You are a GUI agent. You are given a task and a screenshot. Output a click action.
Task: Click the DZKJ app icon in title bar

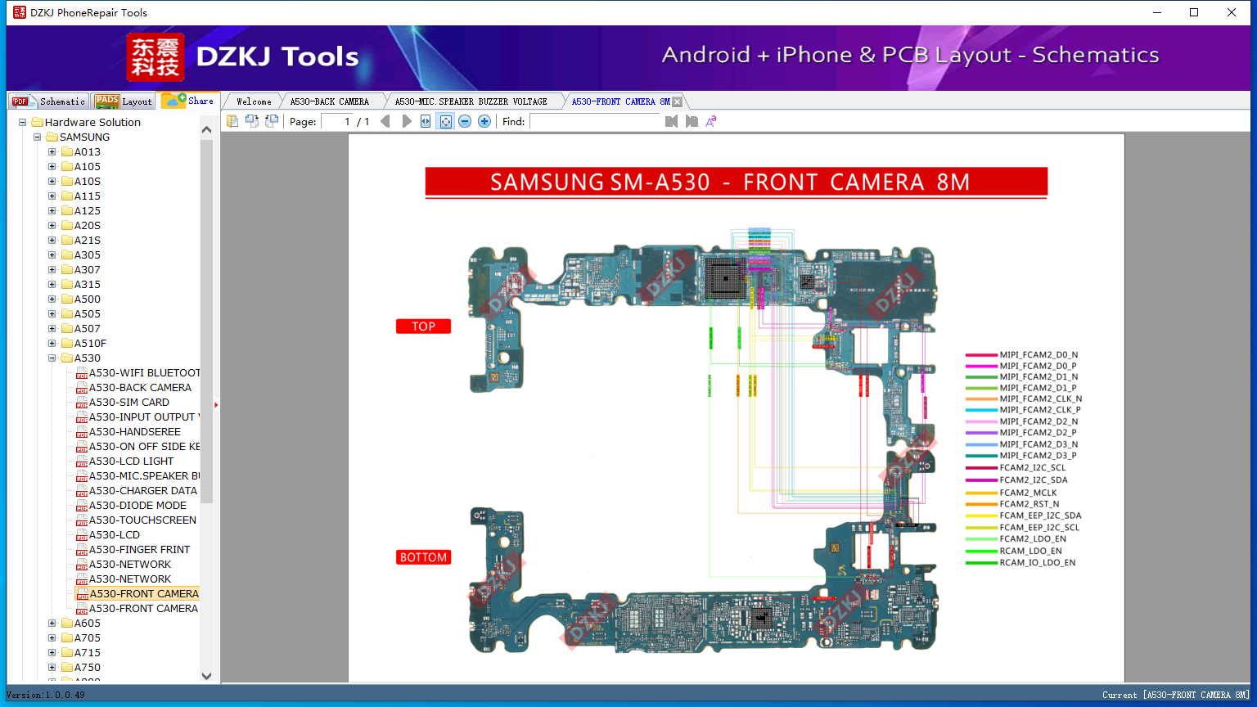[20, 12]
